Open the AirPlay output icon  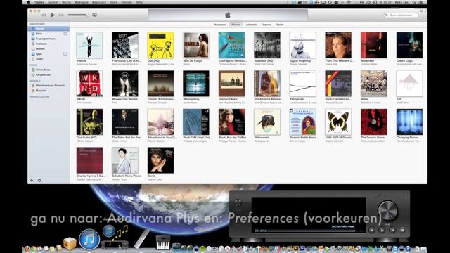coord(94,15)
